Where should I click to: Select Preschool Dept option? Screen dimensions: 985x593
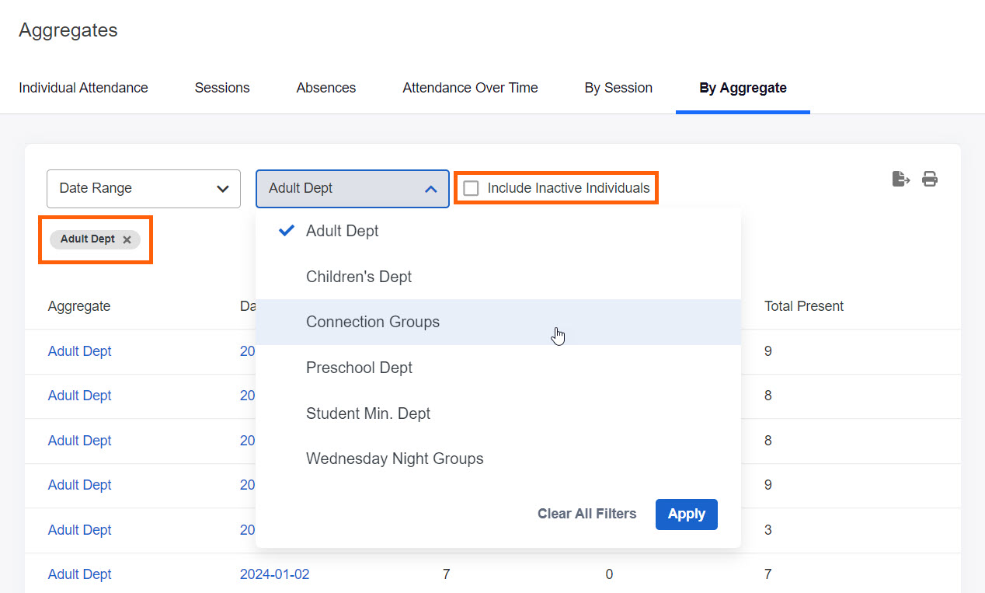tap(359, 368)
